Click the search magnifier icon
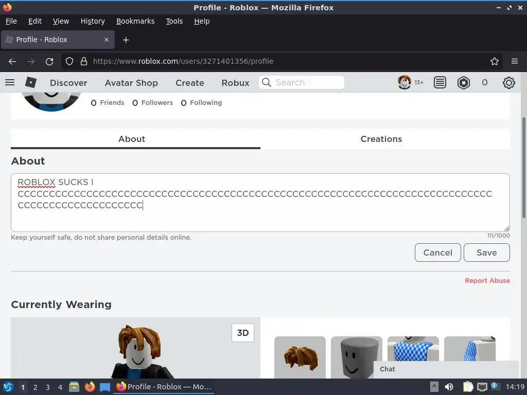Screen dimensions: 527x395 click(266, 82)
